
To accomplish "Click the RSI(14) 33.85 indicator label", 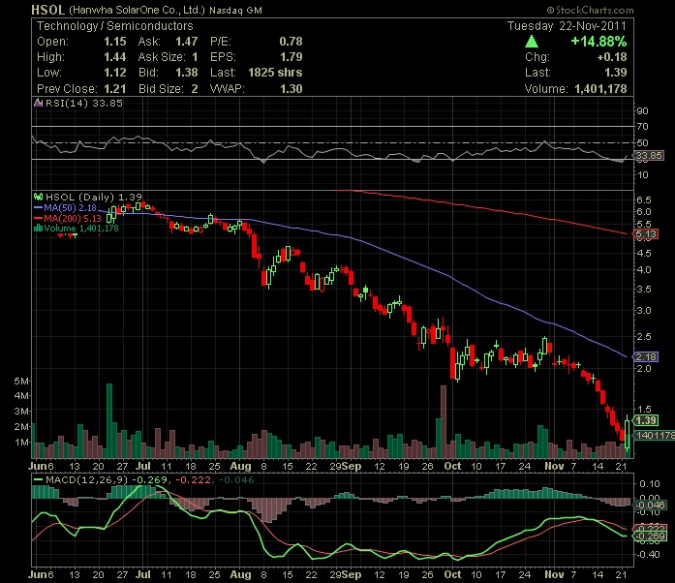I will (84, 103).
